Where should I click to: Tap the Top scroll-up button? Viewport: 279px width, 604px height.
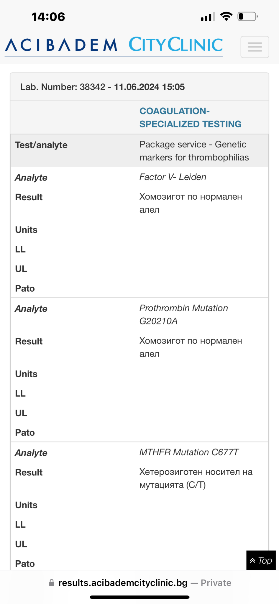[x=261, y=560]
